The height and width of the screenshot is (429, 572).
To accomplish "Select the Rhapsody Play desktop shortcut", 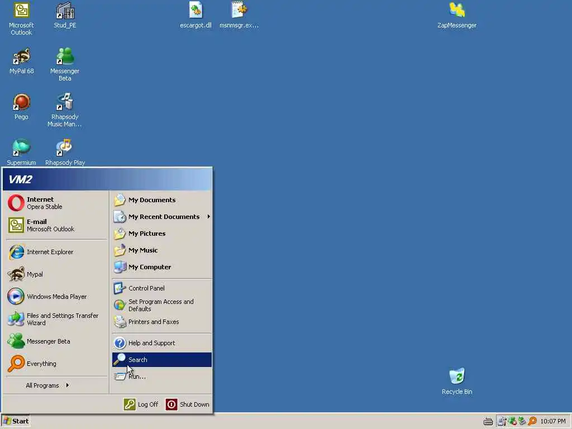I will [65, 152].
